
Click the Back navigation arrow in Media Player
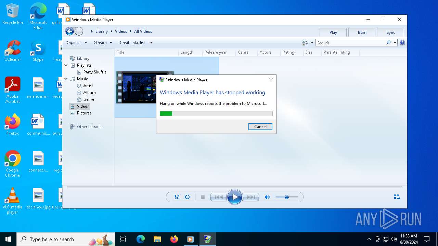[x=69, y=31]
